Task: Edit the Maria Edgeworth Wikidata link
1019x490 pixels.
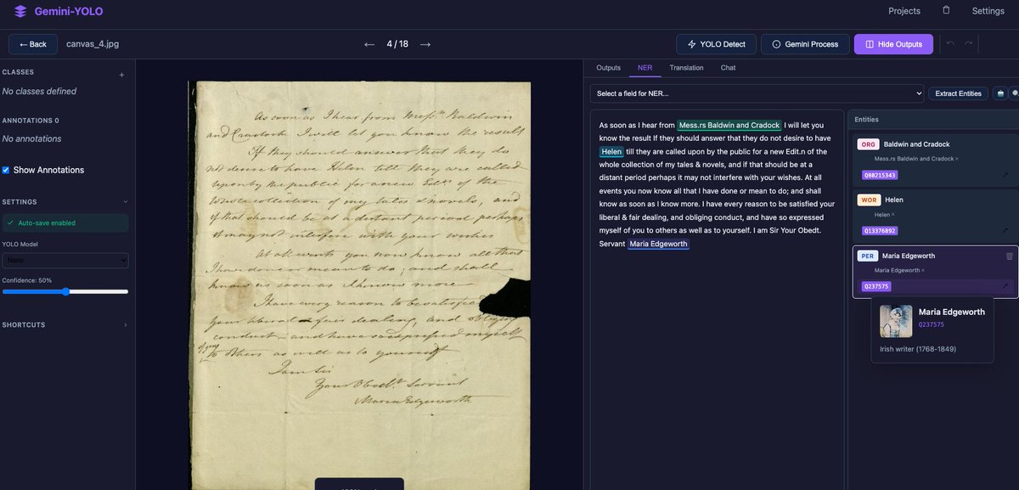Action: coord(1005,286)
